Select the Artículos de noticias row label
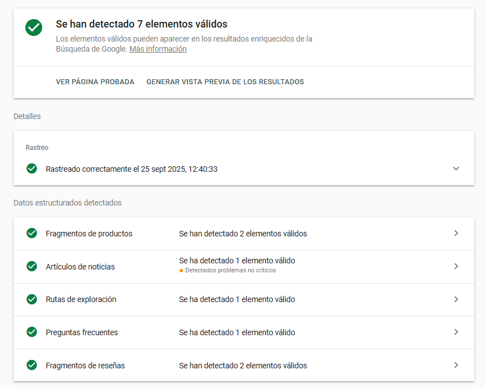 coord(80,267)
